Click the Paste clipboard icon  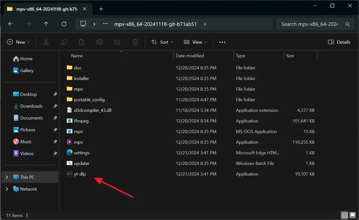click(81, 42)
